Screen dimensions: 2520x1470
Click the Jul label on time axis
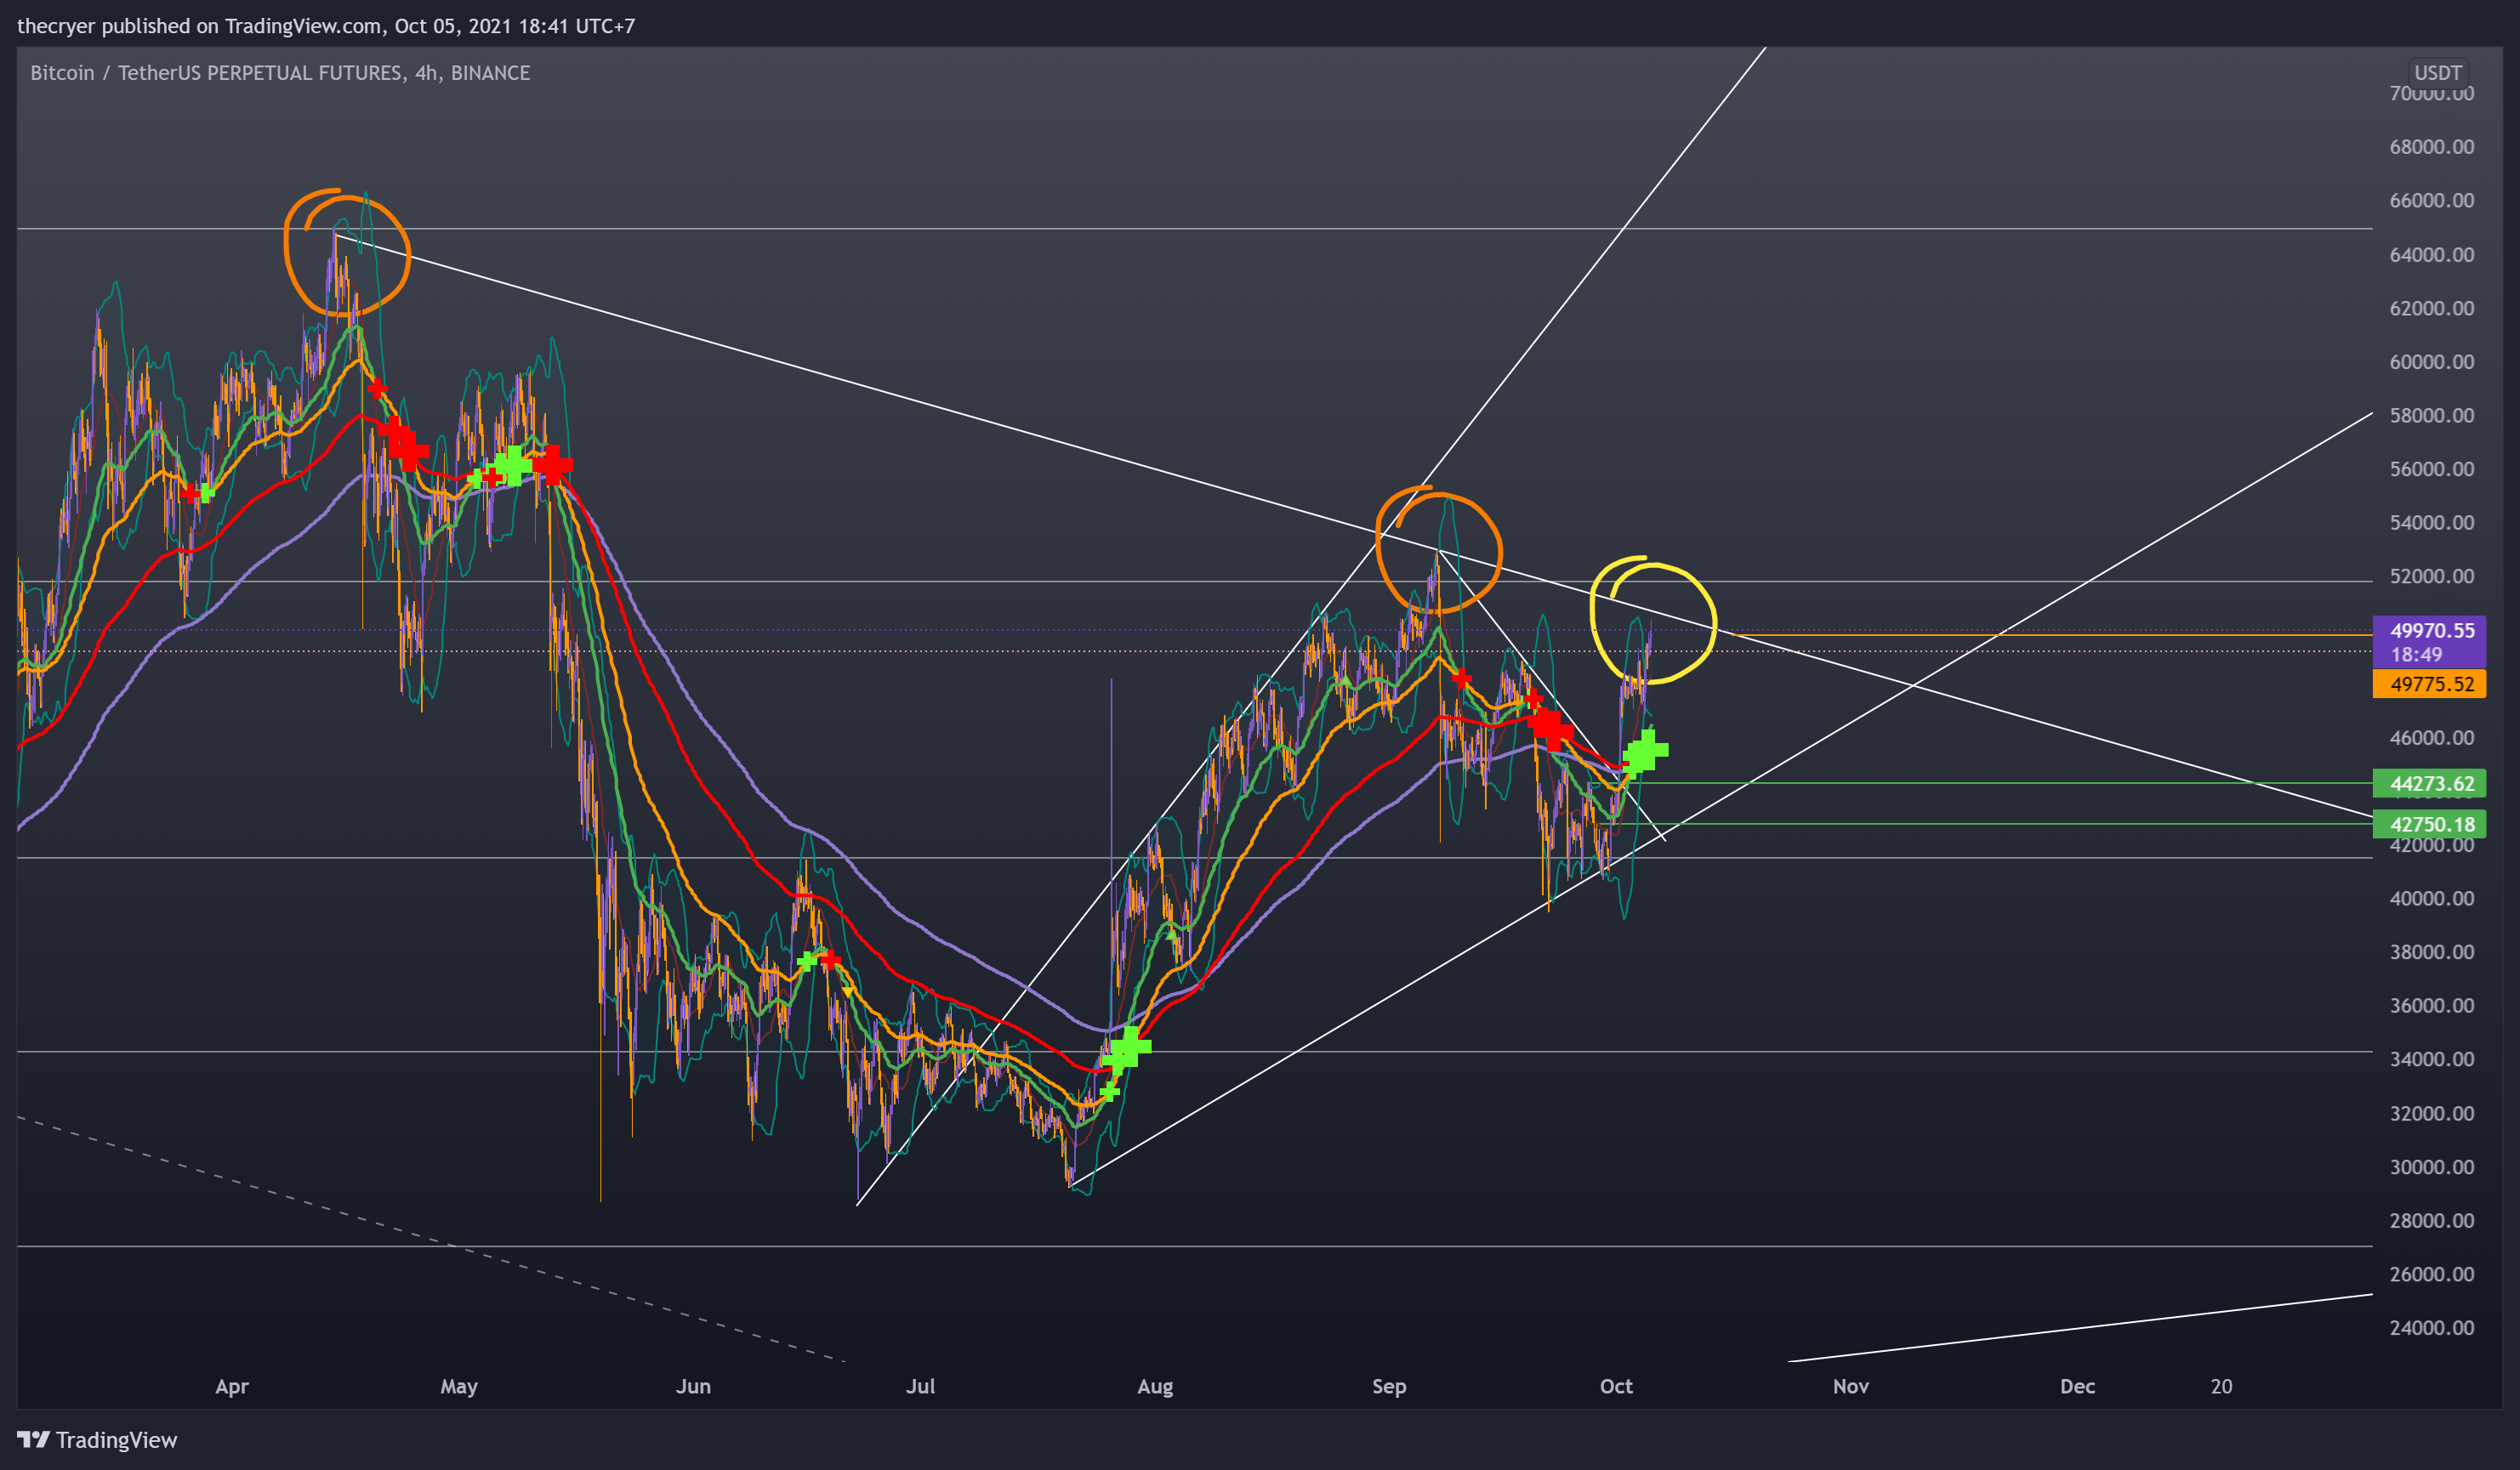(x=920, y=1386)
